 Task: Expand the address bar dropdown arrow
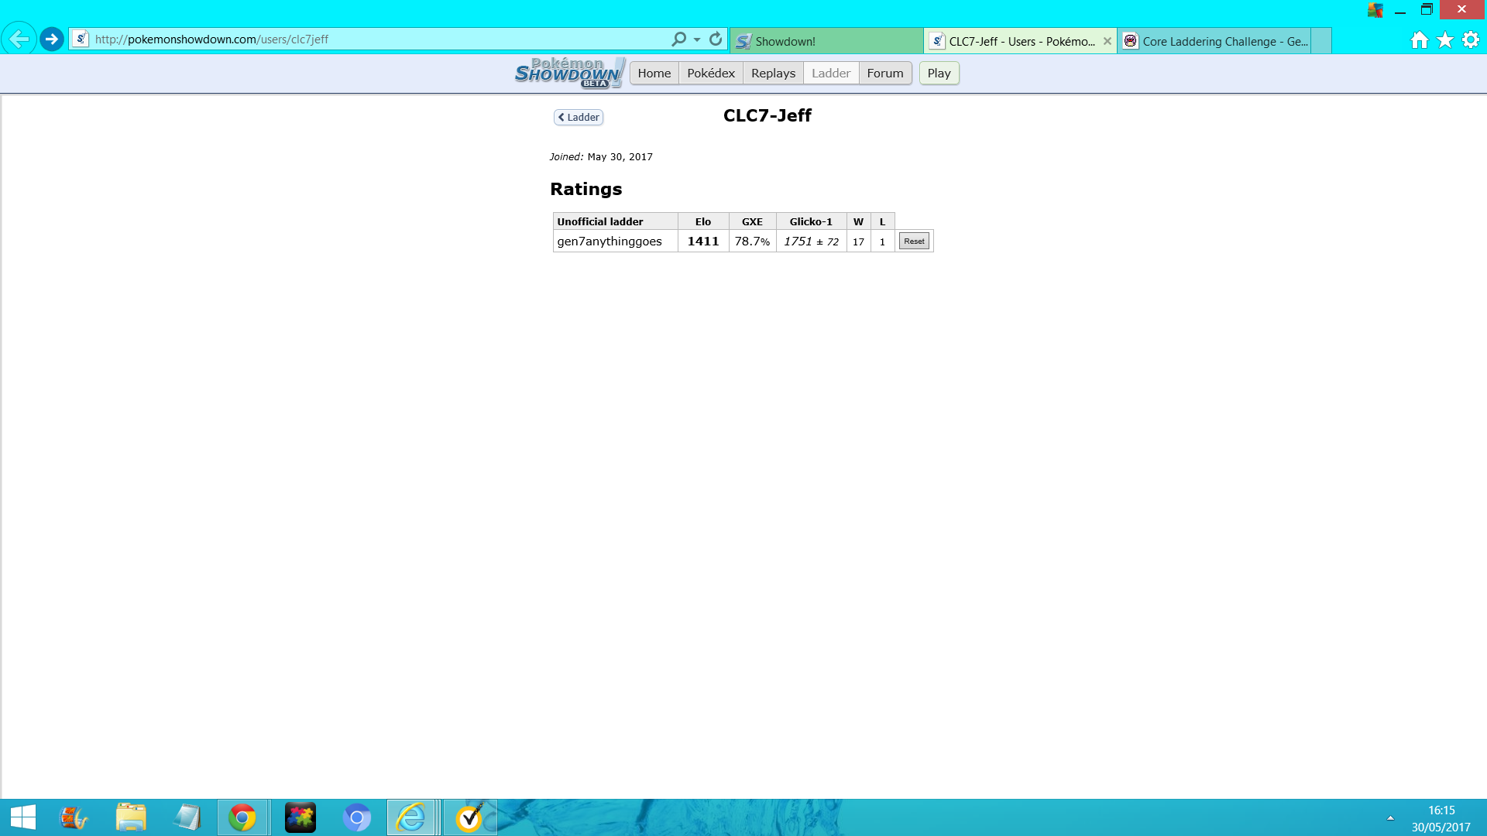pyautogui.click(x=697, y=39)
